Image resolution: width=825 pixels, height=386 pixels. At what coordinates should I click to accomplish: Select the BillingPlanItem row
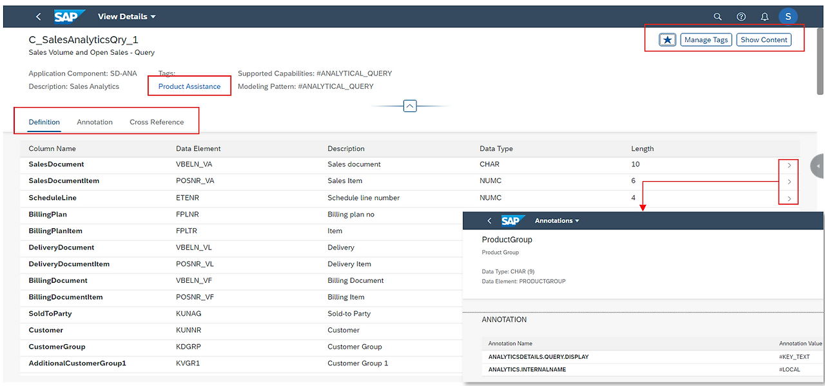pos(242,231)
